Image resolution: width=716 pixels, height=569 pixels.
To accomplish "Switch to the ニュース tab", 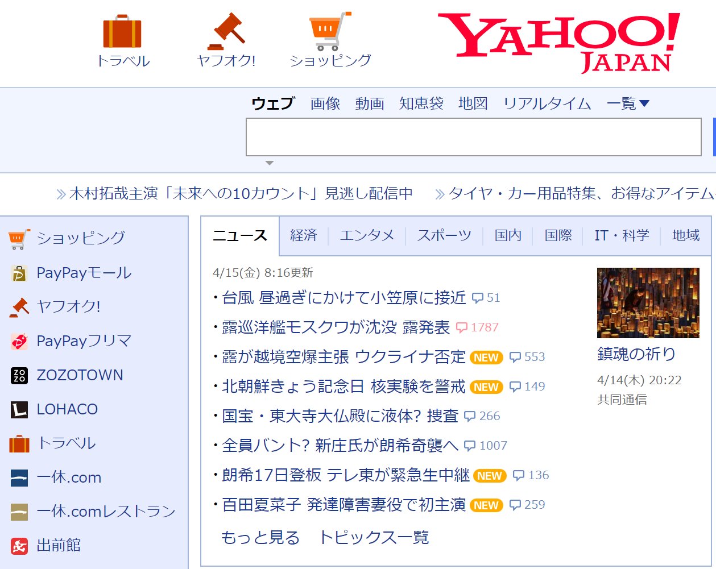I will (x=240, y=236).
